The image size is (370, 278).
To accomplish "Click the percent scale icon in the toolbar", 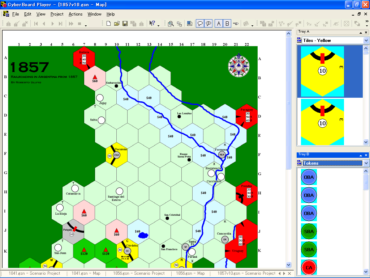I will (x=179, y=24).
